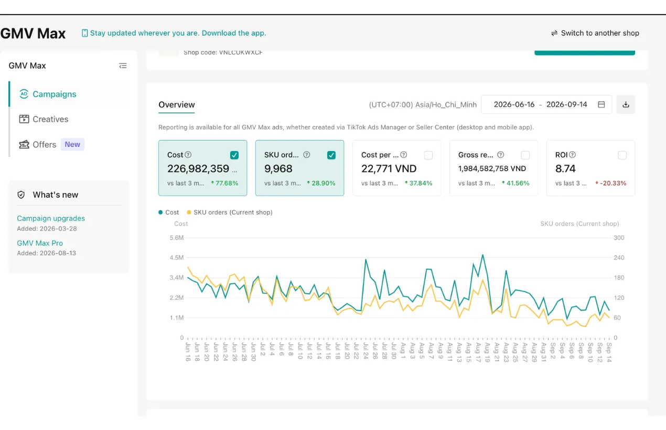Show help tooltip for Gross revenue metric
Viewport: 666px width, 430px height.
coord(501,155)
